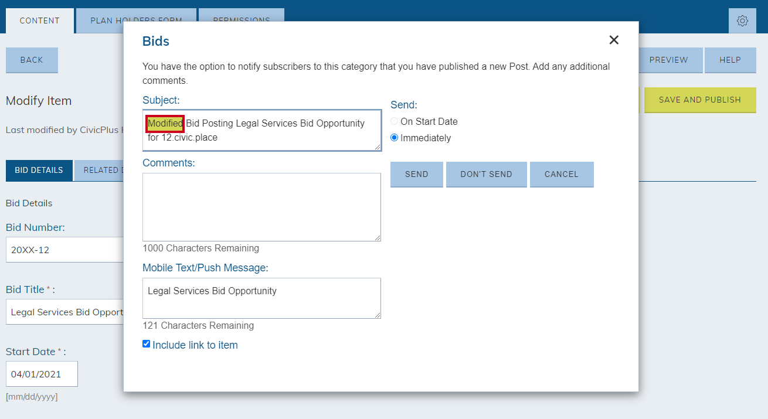768x419 pixels.
Task: Click the Start Date field 04/01/2021
Action: [x=42, y=374]
